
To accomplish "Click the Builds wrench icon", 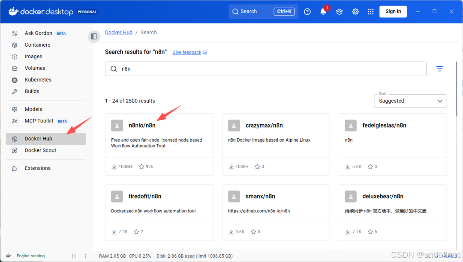I will pyautogui.click(x=15, y=92).
